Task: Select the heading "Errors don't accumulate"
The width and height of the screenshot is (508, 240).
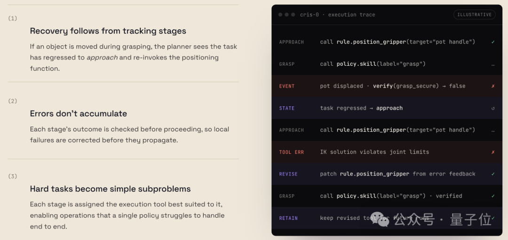Action: (79, 114)
